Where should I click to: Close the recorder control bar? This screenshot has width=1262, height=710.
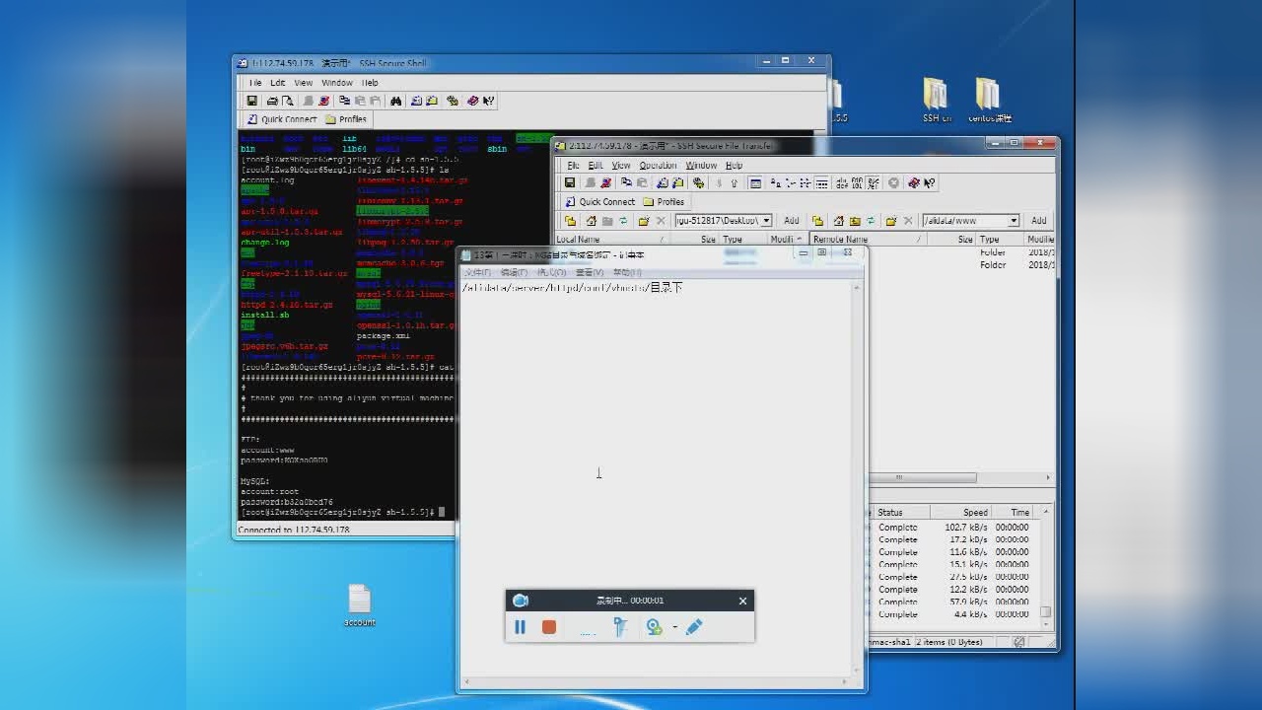742,601
